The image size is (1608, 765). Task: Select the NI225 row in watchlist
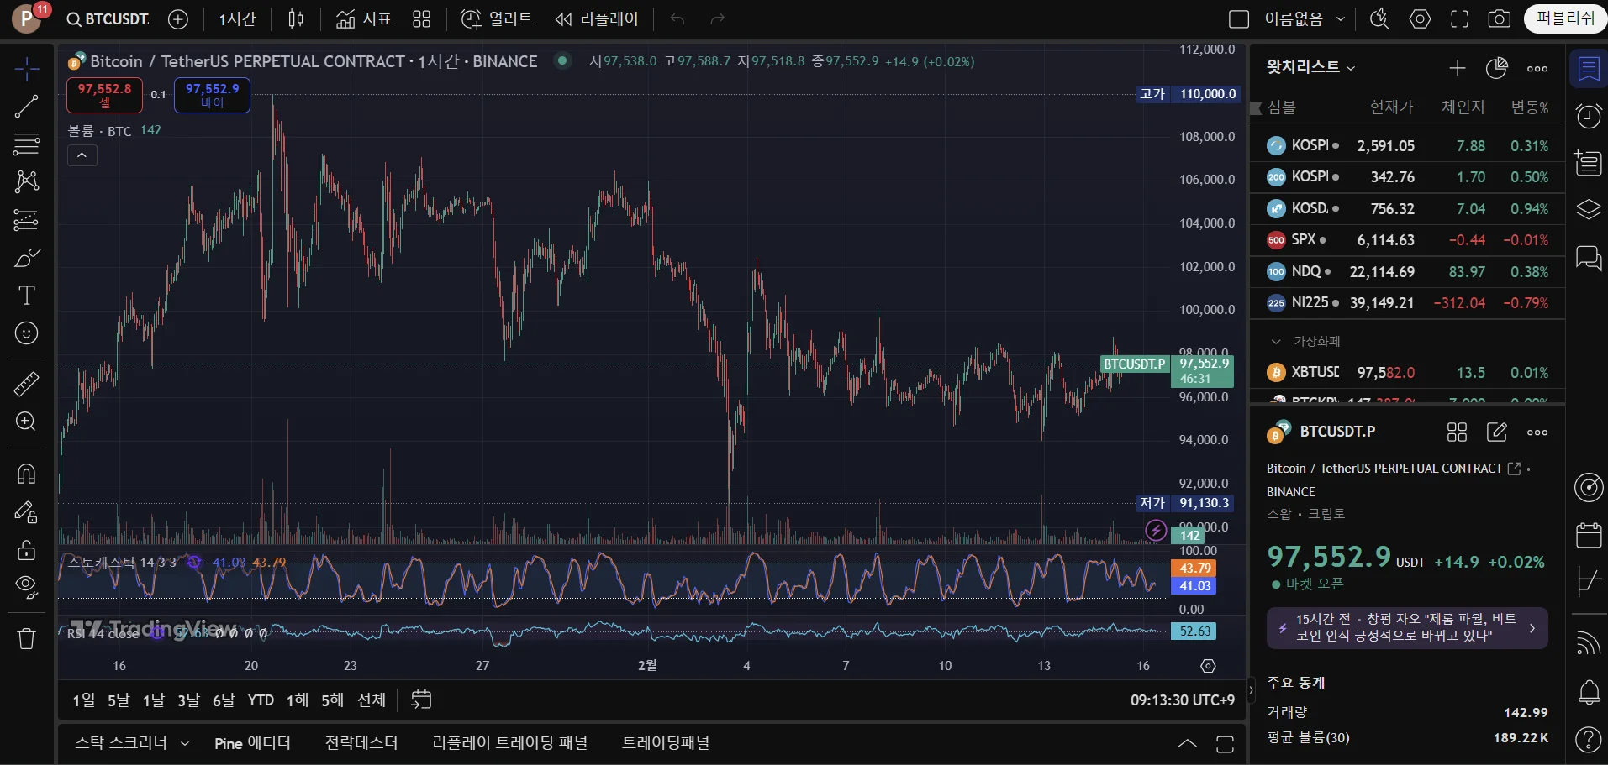coord(1407,303)
